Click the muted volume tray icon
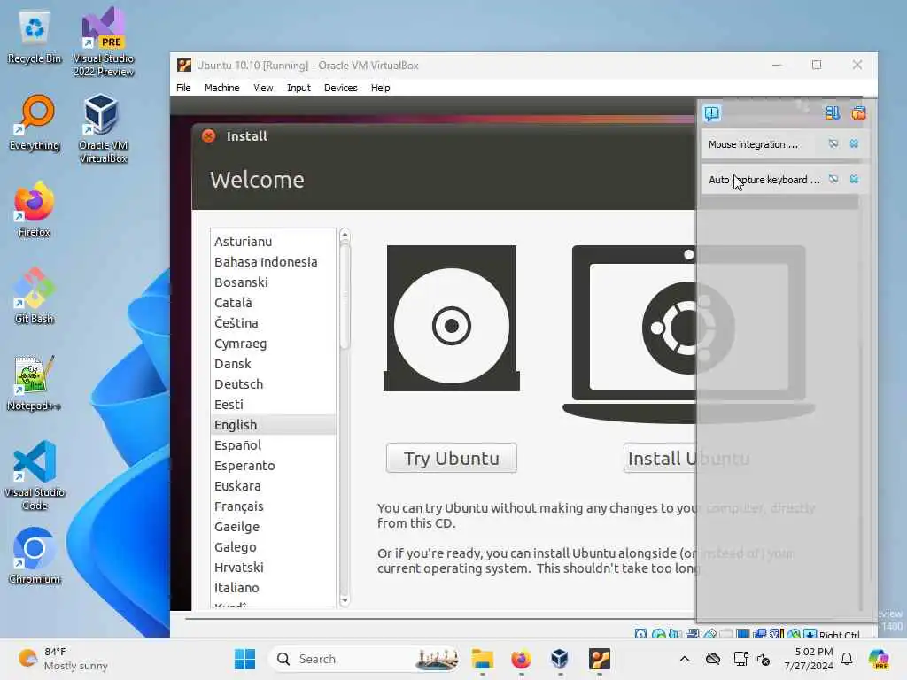Image resolution: width=907 pixels, height=680 pixels. (764, 659)
